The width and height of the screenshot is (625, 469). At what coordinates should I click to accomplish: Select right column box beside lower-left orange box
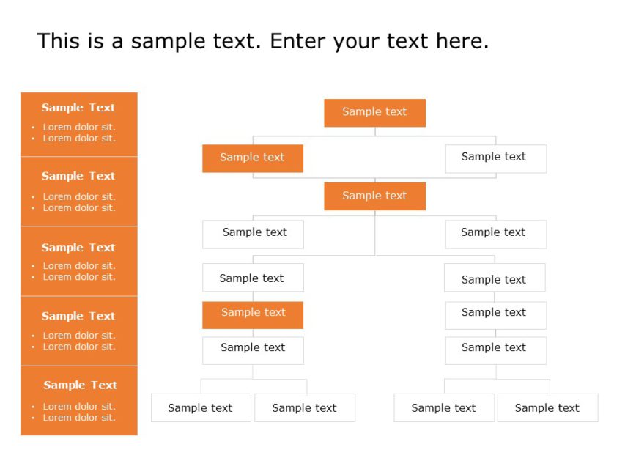495,314
